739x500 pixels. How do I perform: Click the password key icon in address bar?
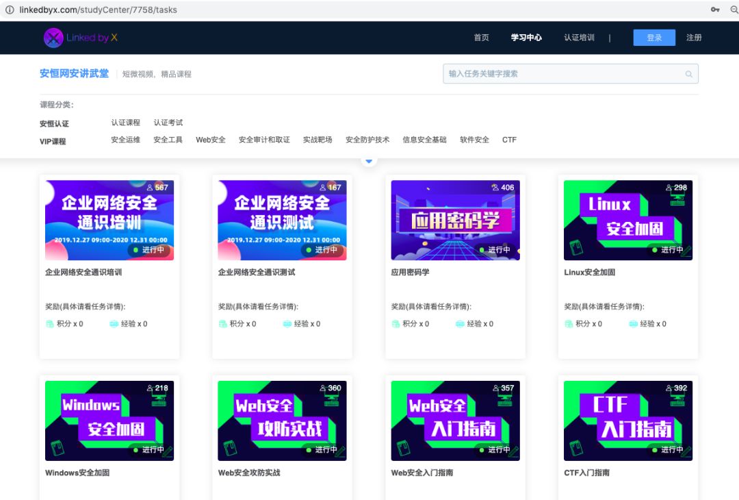pos(715,10)
